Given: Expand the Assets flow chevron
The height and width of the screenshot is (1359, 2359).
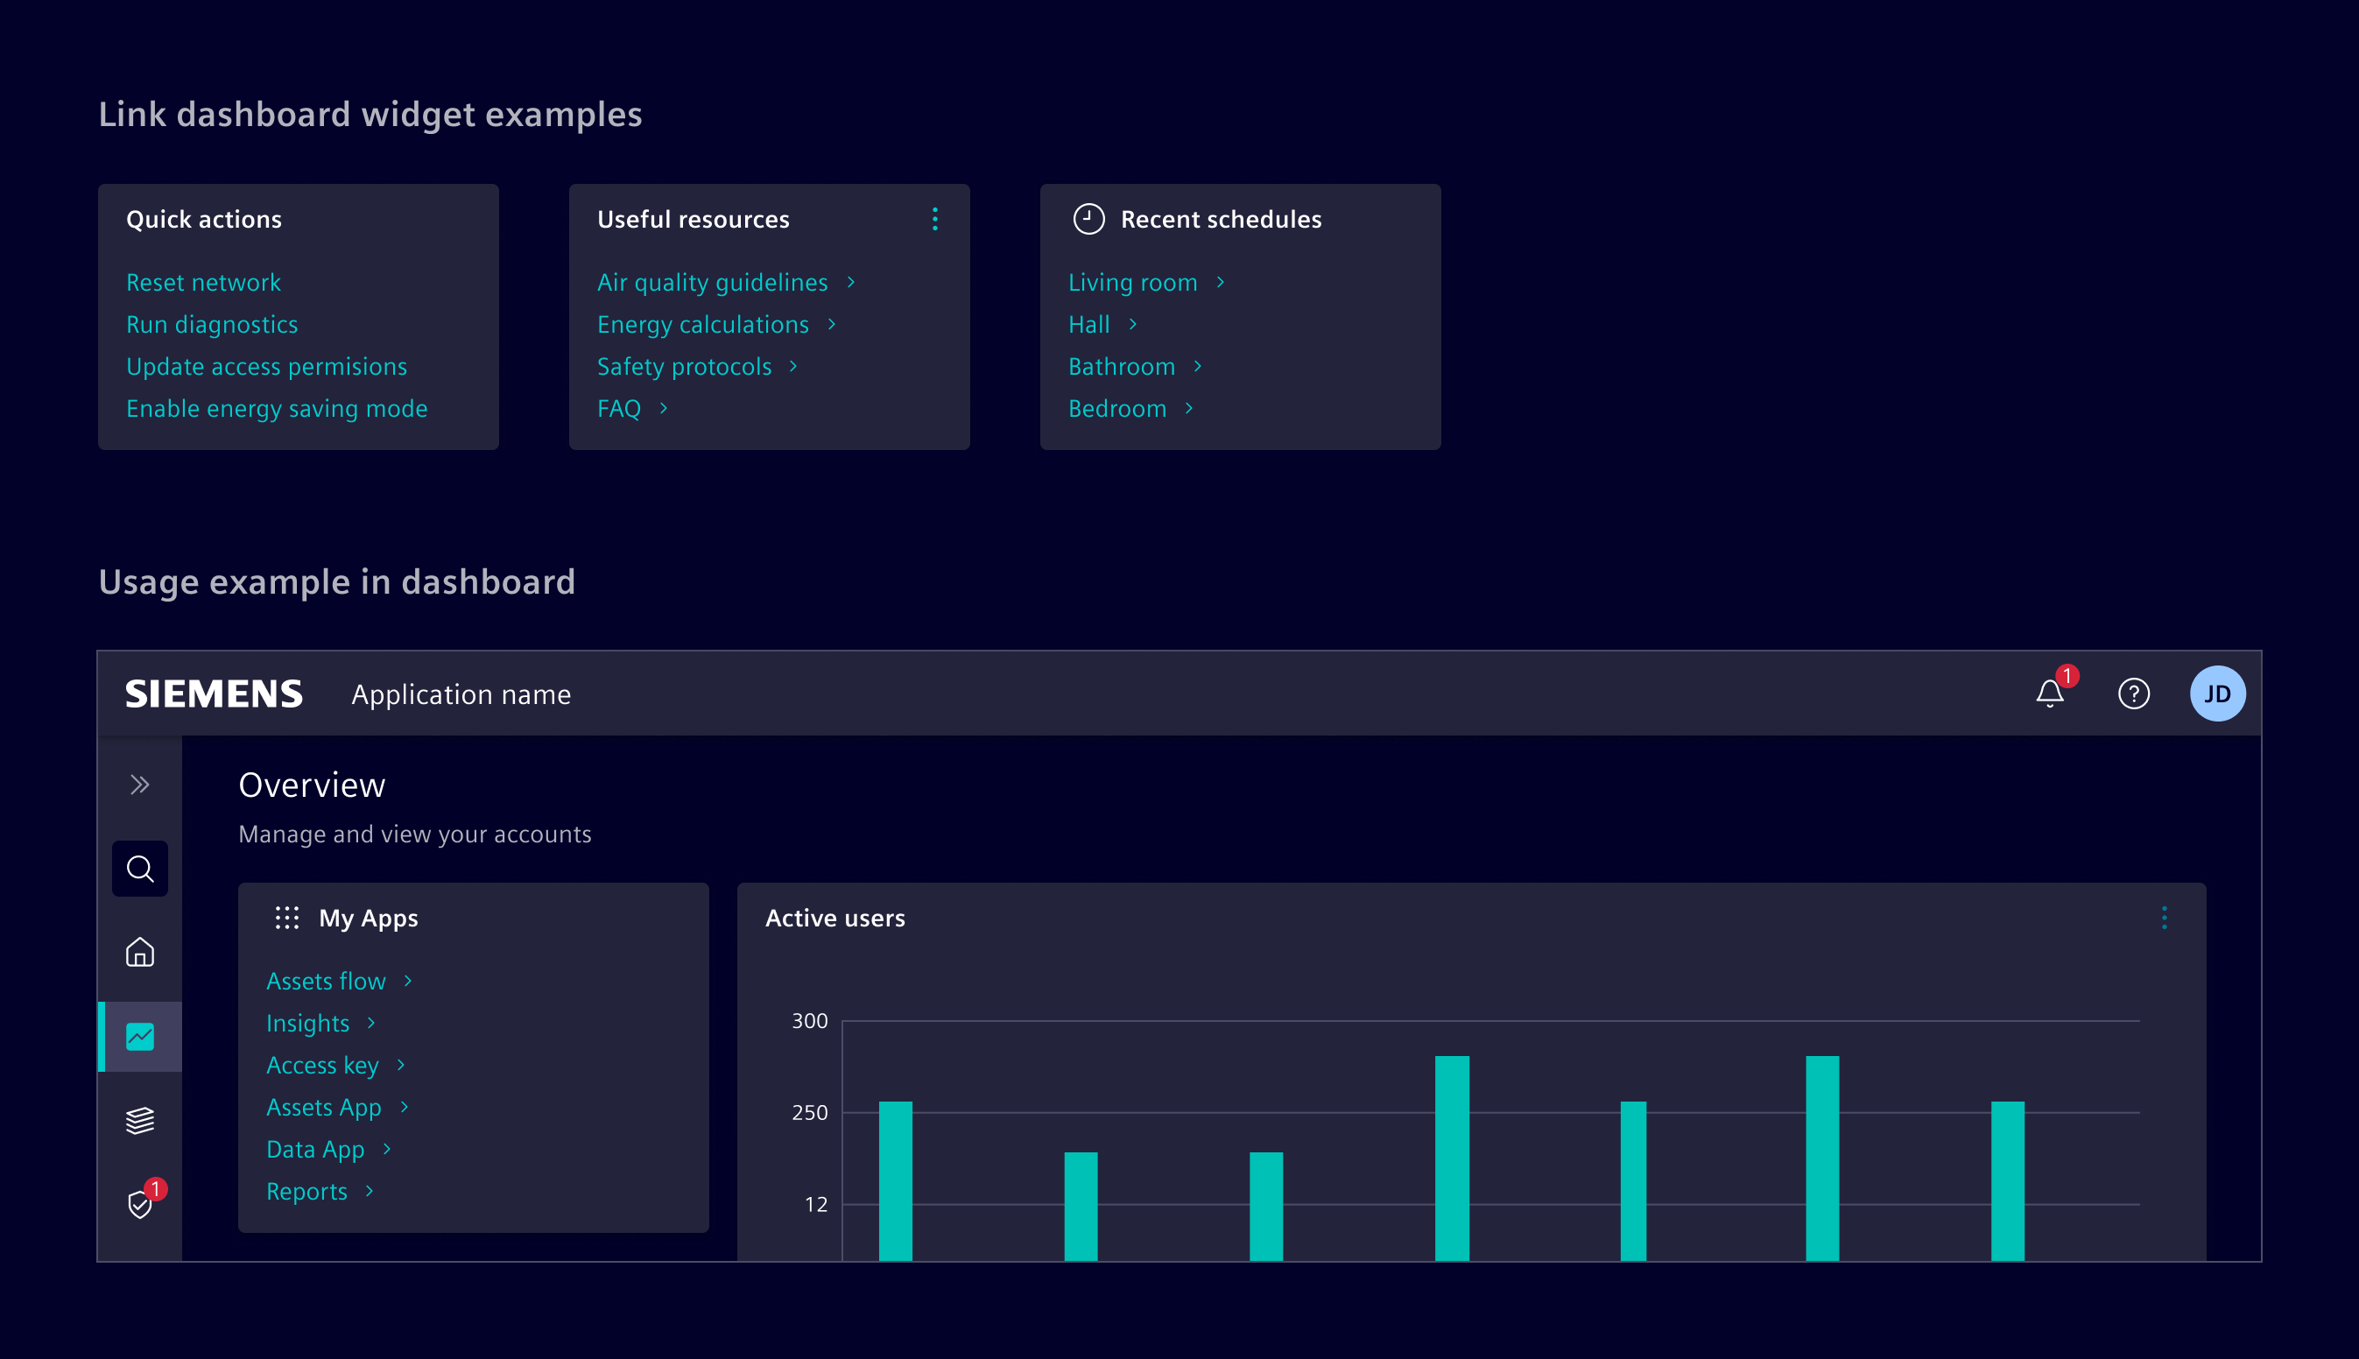Looking at the screenshot, I should click(x=408, y=981).
